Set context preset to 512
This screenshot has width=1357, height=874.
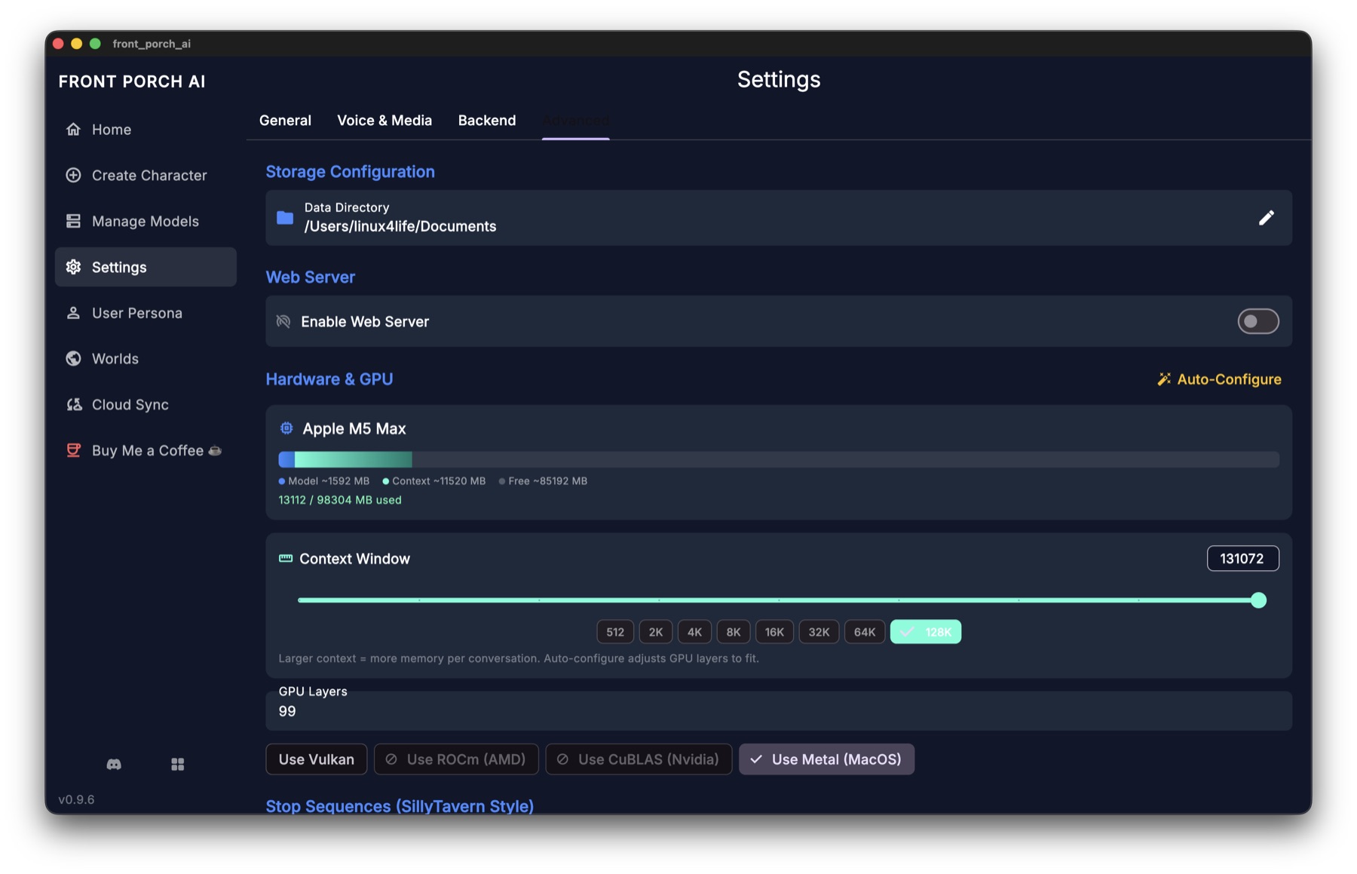point(615,632)
